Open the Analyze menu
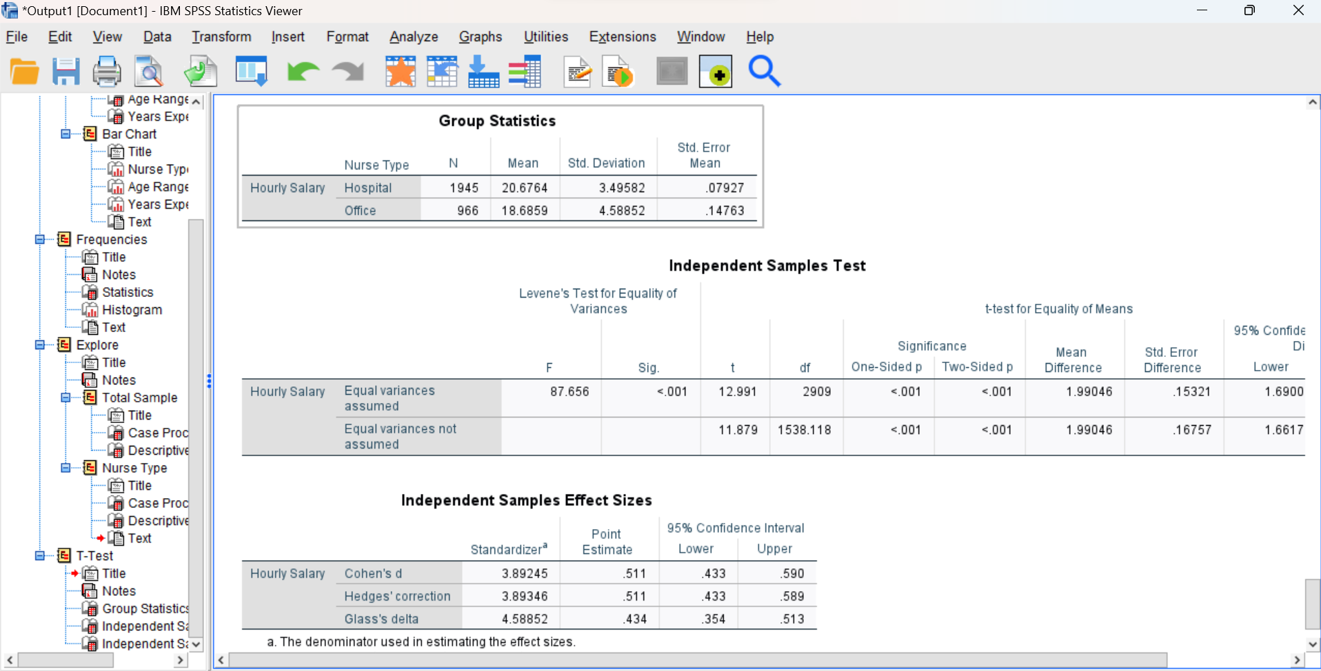1321x671 pixels. pos(414,37)
